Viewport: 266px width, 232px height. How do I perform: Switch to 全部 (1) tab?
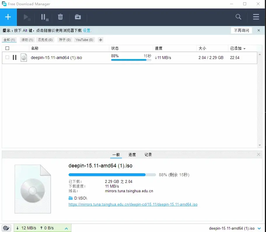9,40
